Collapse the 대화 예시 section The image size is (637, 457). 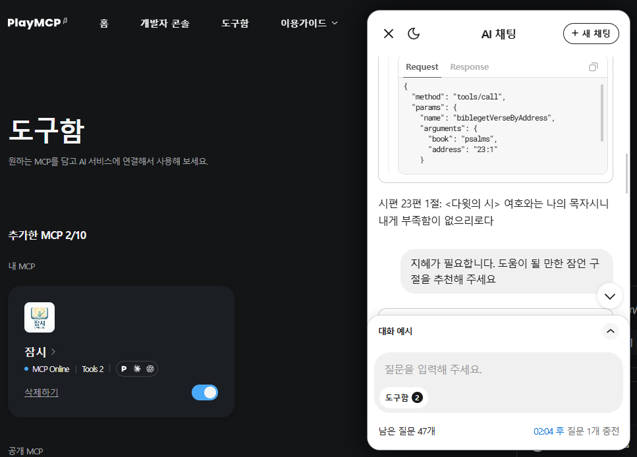[x=610, y=331]
